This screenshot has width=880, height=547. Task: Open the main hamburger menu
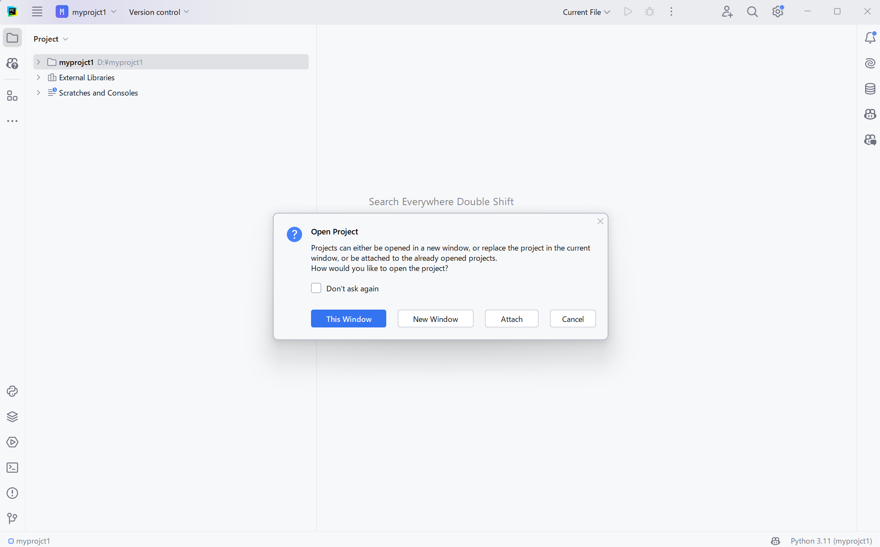37,12
